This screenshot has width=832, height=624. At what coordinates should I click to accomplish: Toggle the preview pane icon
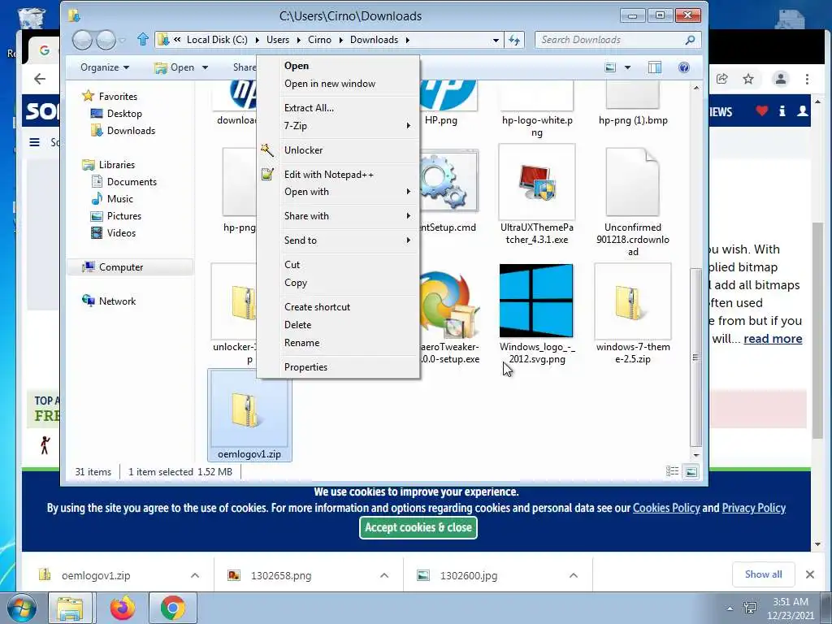(x=655, y=67)
